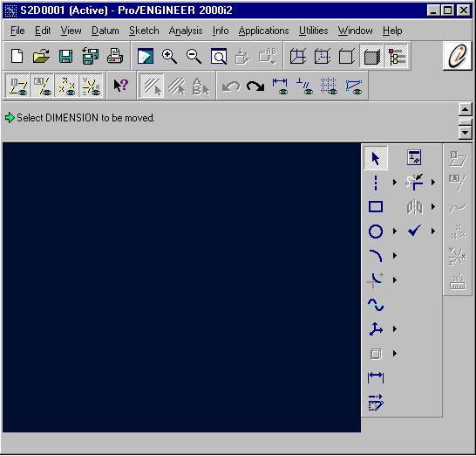Image resolution: width=476 pixels, height=456 pixels.
Task: Save the sketch with floppy disk icon
Action: [66, 56]
